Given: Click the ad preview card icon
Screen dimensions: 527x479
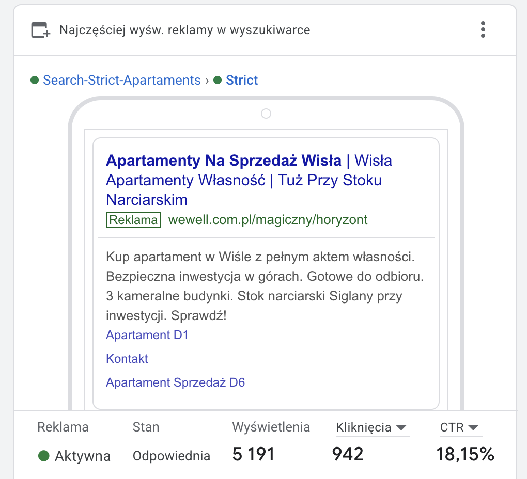Looking at the screenshot, I should pyautogui.click(x=41, y=30).
